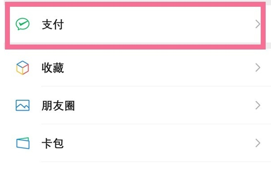Select the 朋友圈 text label
271x170 pixels.
click(x=58, y=106)
